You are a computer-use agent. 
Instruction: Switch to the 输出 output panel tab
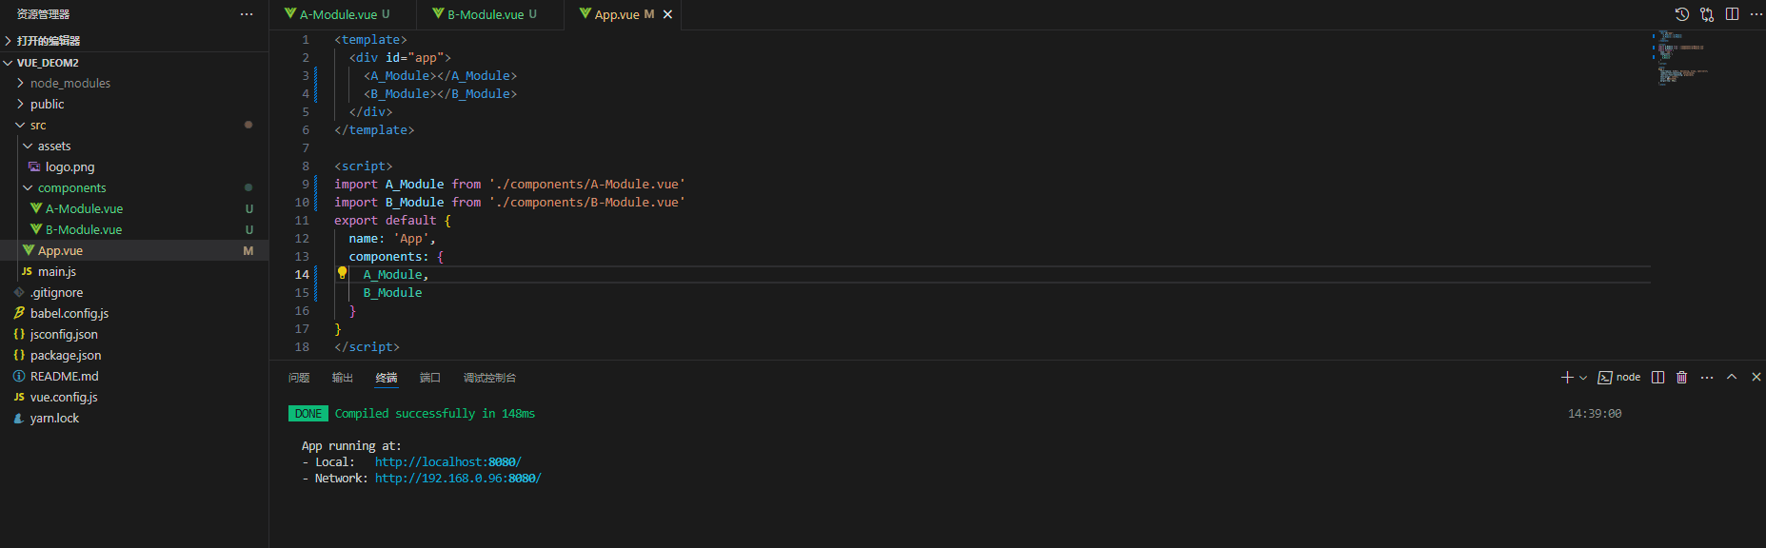[x=343, y=378]
